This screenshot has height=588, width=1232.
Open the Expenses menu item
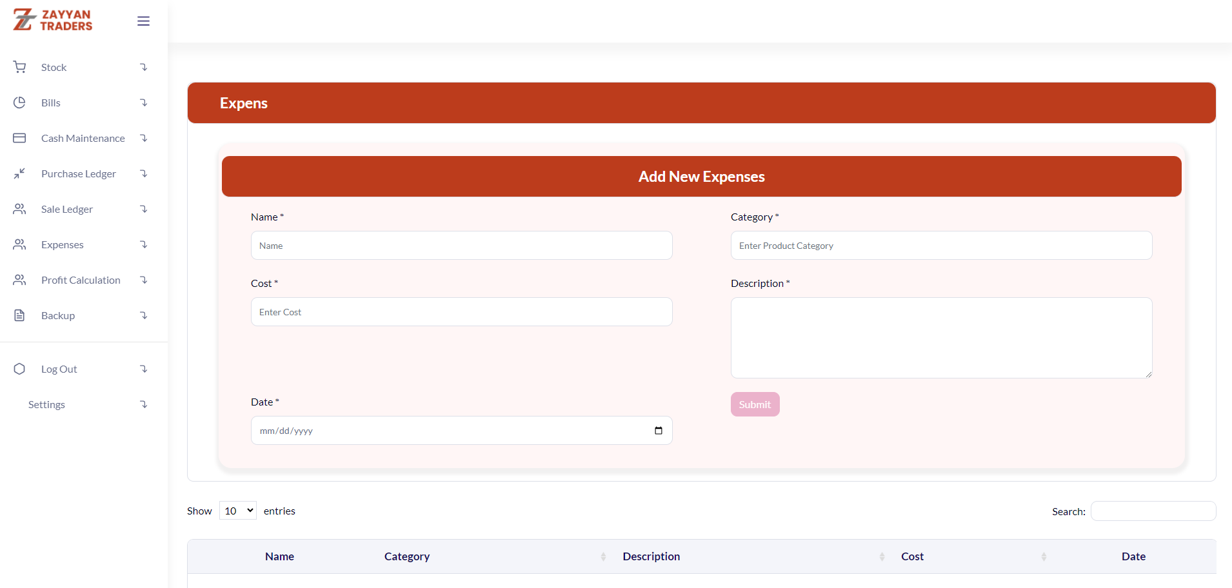click(x=63, y=244)
